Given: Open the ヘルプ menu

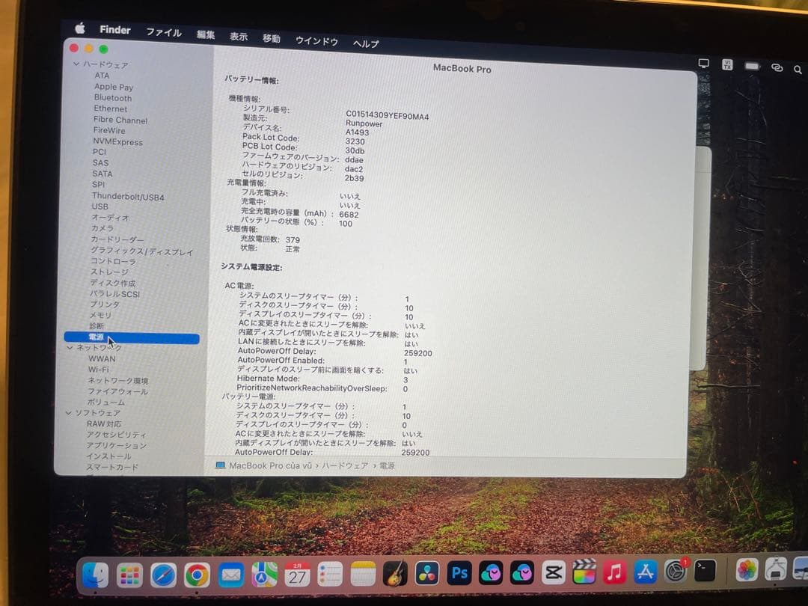Looking at the screenshot, I should pyautogui.click(x=366, y=44).
